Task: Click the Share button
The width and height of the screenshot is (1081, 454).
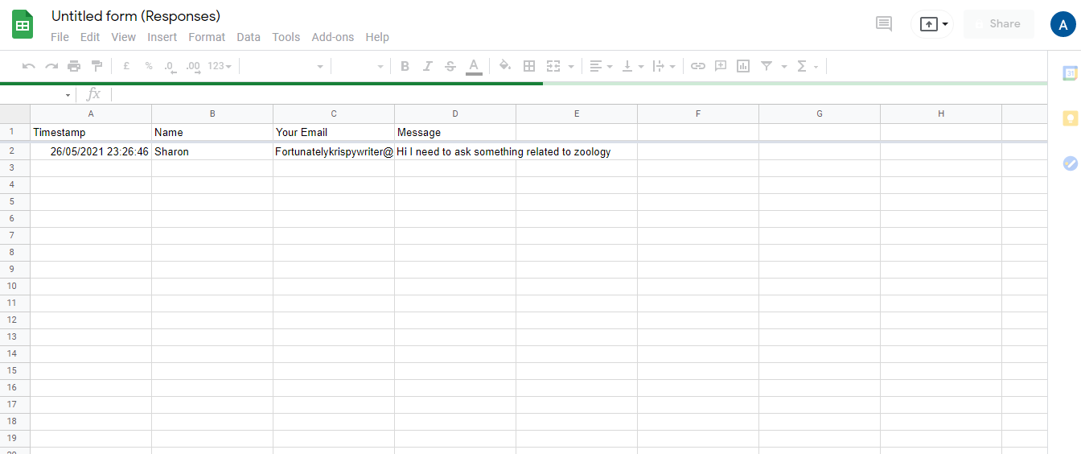Action: click(x=998, y=24)
